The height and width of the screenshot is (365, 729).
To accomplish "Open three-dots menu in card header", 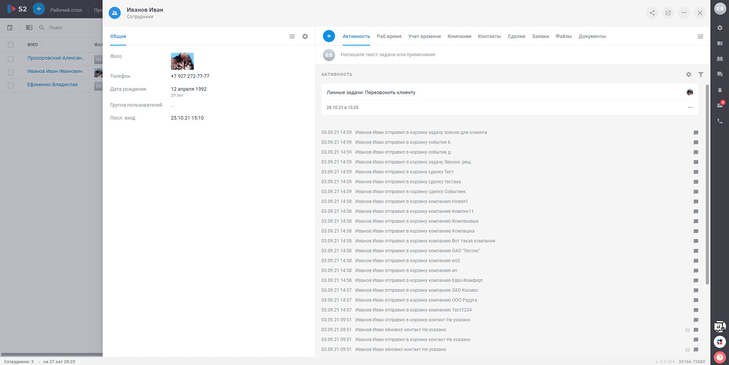I will coord(684,13).
